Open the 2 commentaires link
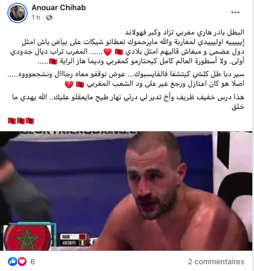This screenshot has height=271, width=254. click(216, 261)
